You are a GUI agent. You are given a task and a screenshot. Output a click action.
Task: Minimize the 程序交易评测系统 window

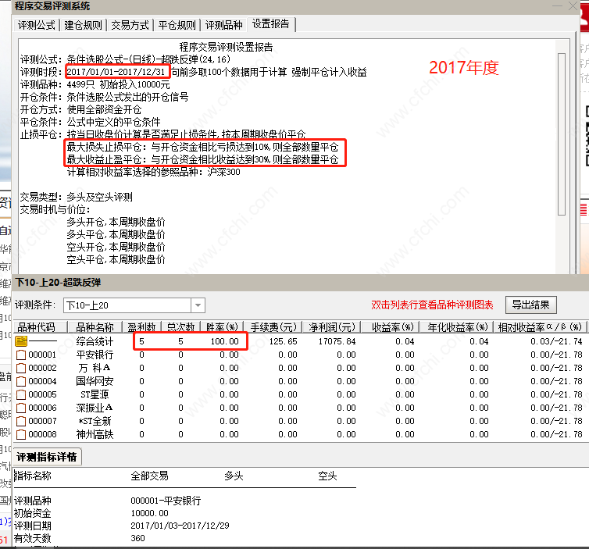[x=557, y=5]
